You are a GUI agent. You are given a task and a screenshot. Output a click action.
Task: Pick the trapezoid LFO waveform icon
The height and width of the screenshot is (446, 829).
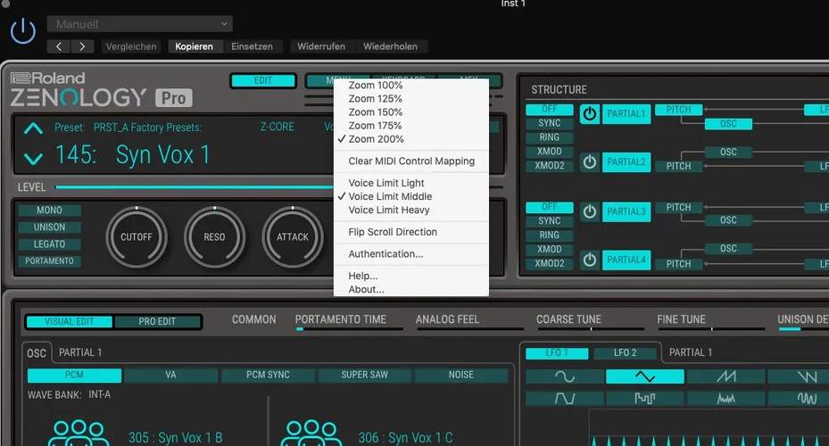[x=565, y=398]
